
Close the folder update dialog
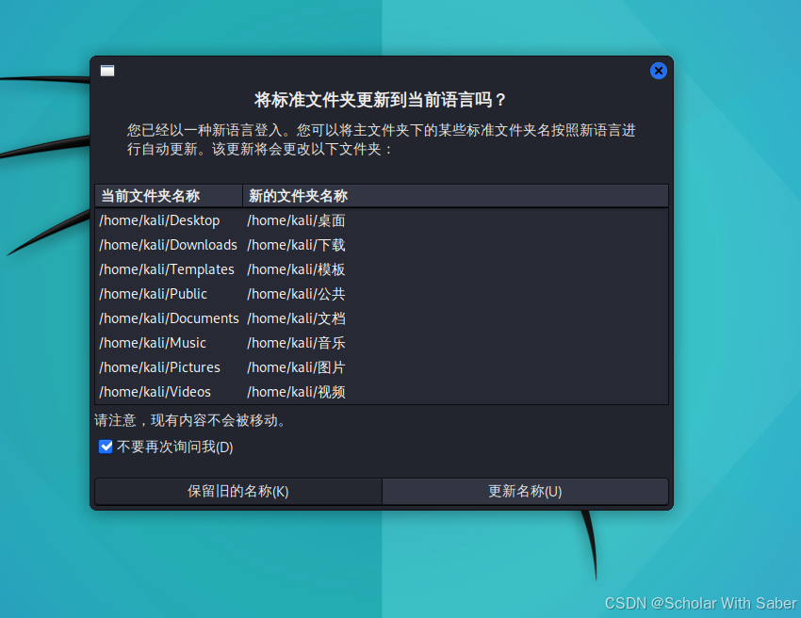(659, 71)
